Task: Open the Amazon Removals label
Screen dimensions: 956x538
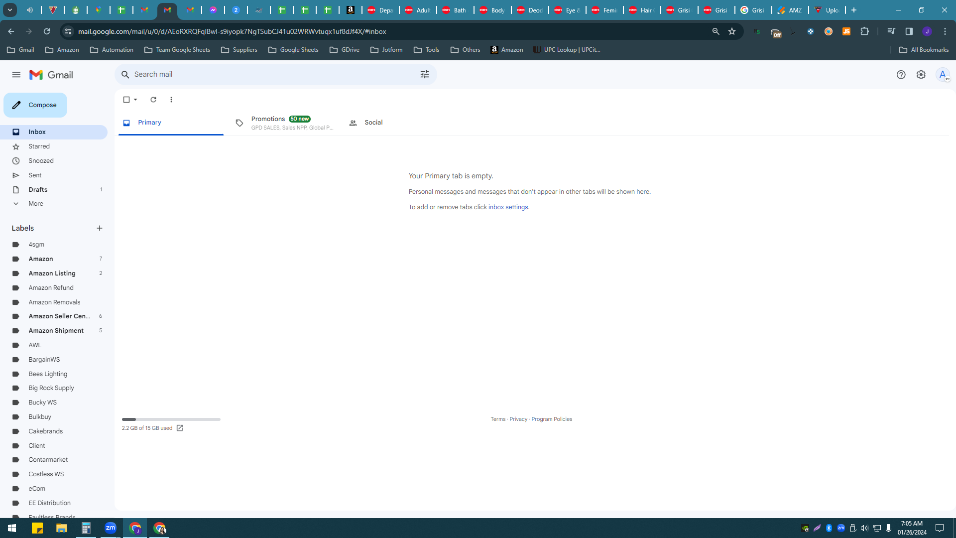Action: 54,302
